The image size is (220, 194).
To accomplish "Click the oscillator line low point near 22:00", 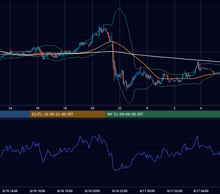I will tap(115, 170).
